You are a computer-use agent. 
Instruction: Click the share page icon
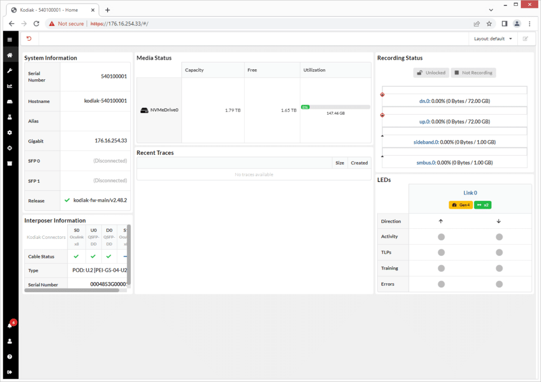point(477,23)
